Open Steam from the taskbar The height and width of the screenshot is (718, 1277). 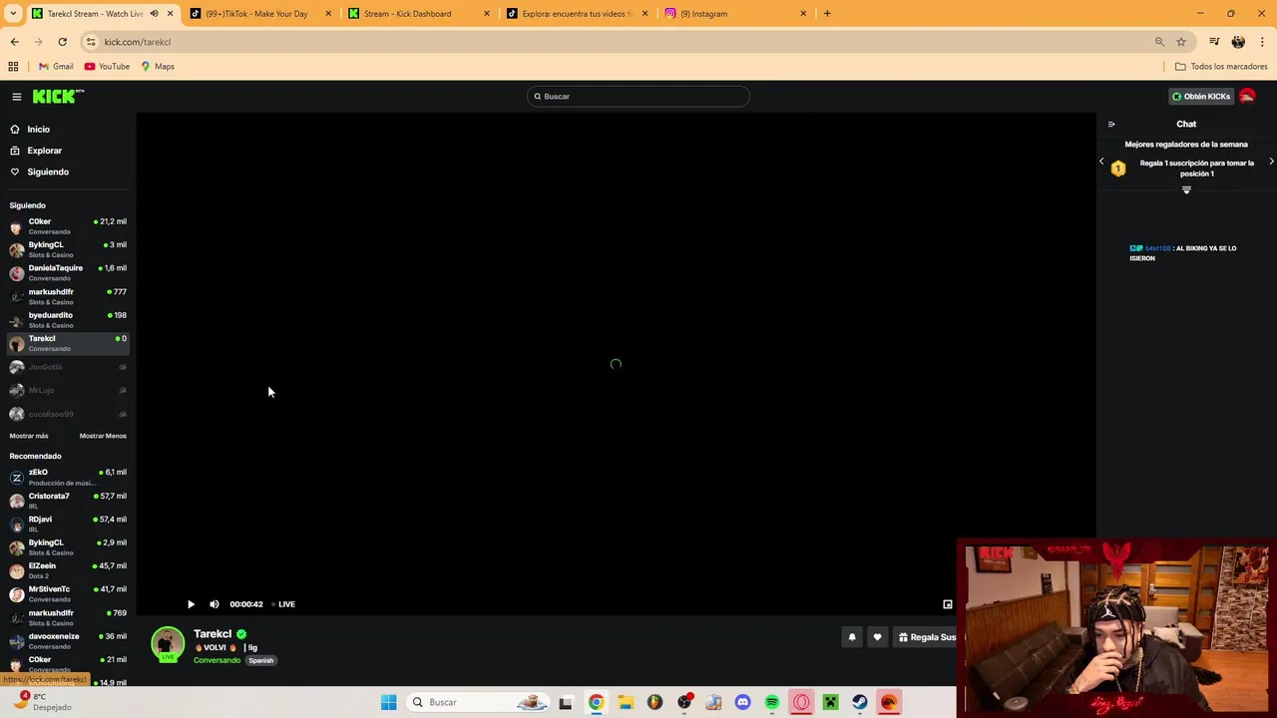(859, 702)
